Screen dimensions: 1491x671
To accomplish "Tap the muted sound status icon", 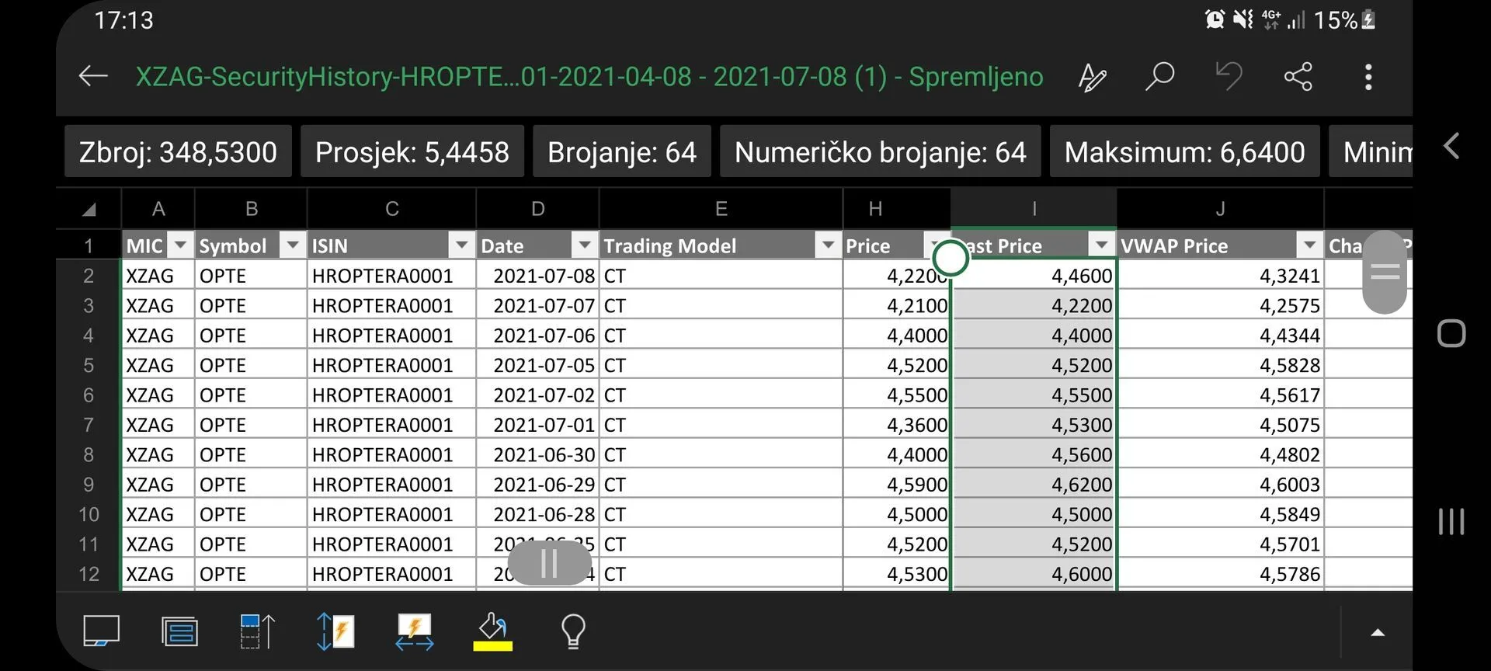I will [x=1243, y=19].
